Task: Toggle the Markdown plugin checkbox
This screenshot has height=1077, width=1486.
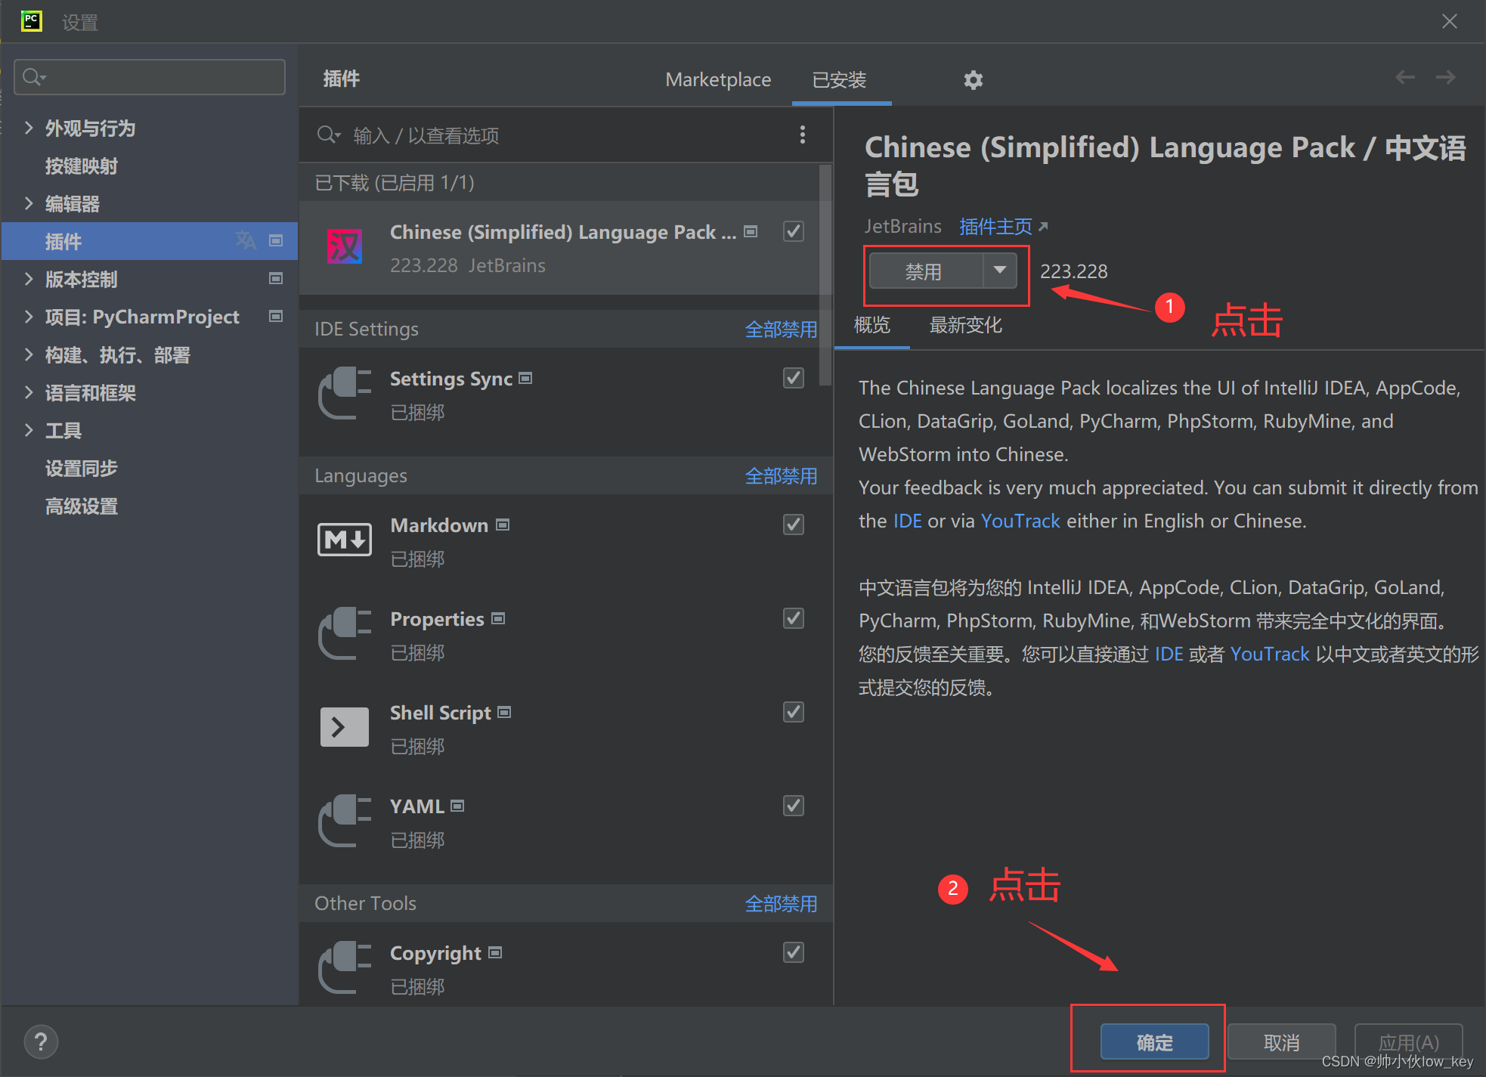Action: pos(793,524)
